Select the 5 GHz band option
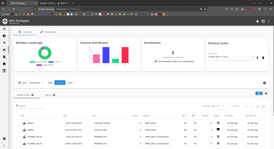Viewport: 274px width, 149px height. click(70, 83)
